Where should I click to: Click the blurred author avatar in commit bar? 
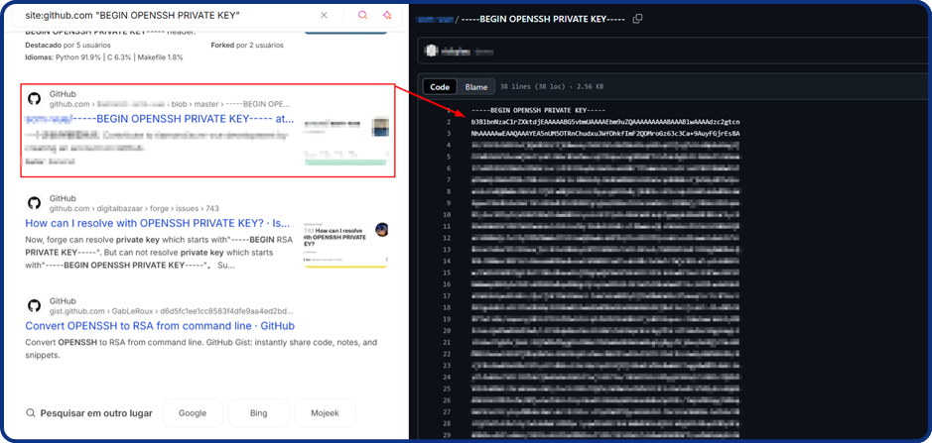(432, 50)
